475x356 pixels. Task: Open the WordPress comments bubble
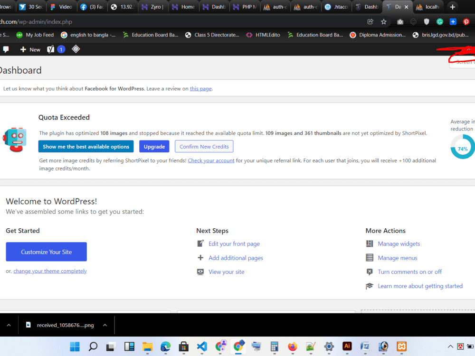click(6, 49)
